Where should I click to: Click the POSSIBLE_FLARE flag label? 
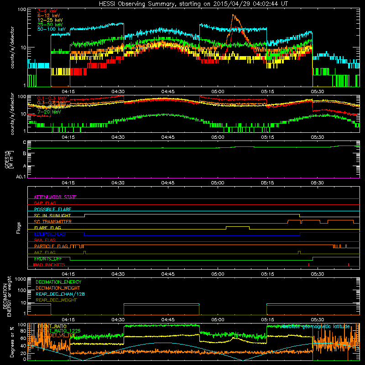pos(52,209)
